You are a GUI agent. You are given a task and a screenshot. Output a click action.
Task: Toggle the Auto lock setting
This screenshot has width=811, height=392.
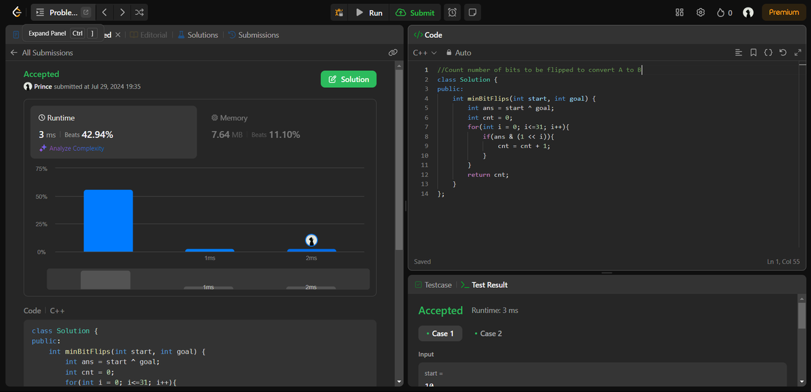458,52
